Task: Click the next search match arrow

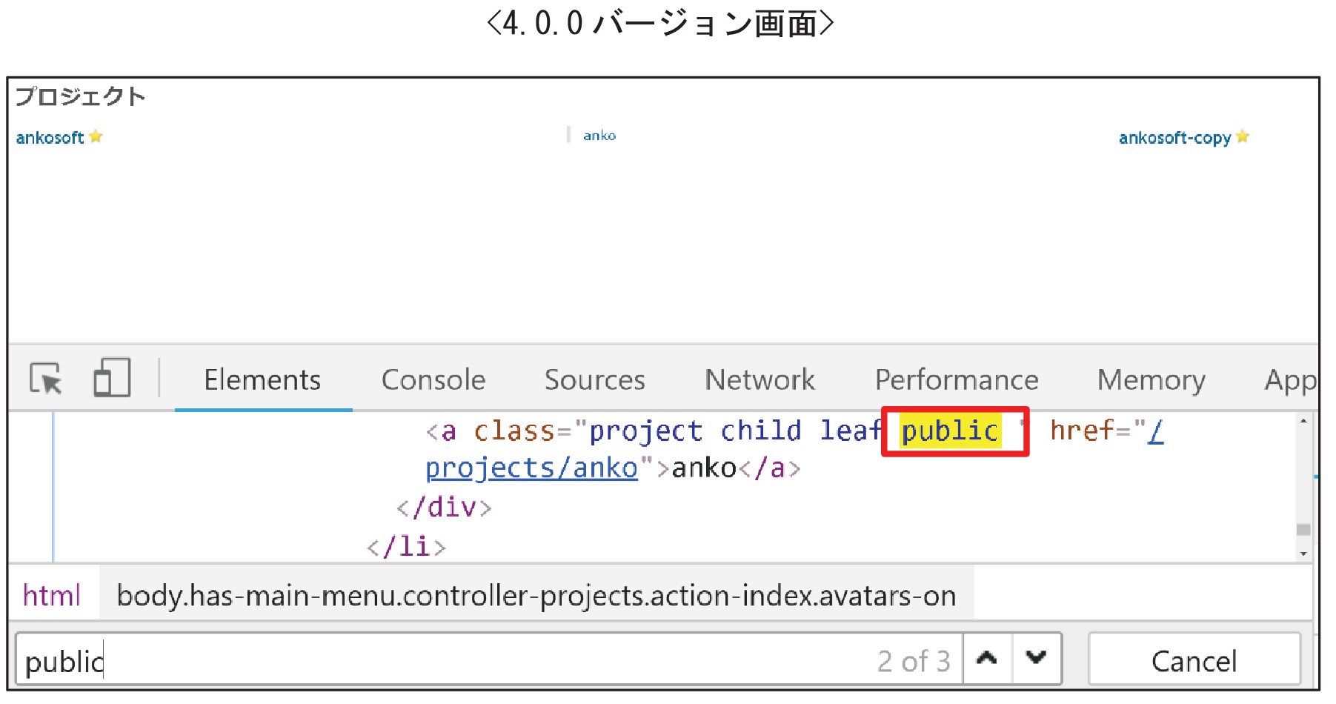Action: point(1036,658)
